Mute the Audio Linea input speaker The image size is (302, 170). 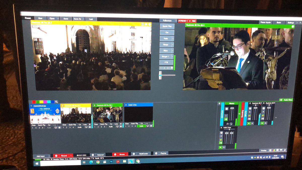(221, 143)
